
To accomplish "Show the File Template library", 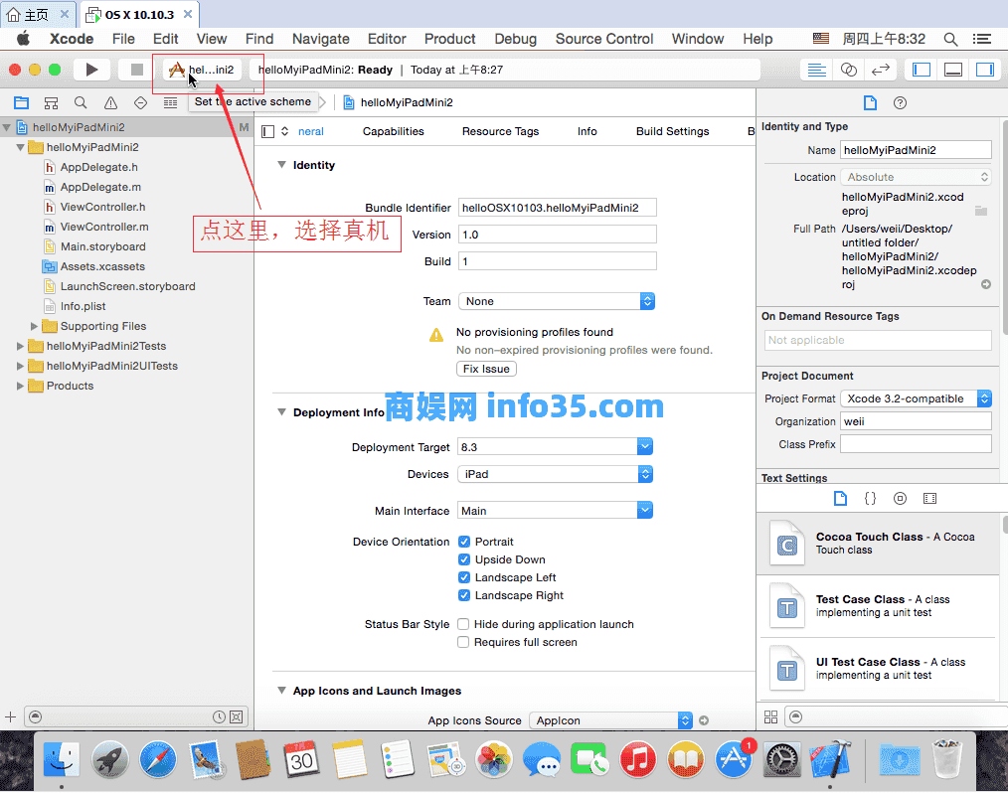I will click(x=840, y=498).
